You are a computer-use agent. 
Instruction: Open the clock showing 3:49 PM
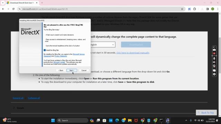(210, 120)
